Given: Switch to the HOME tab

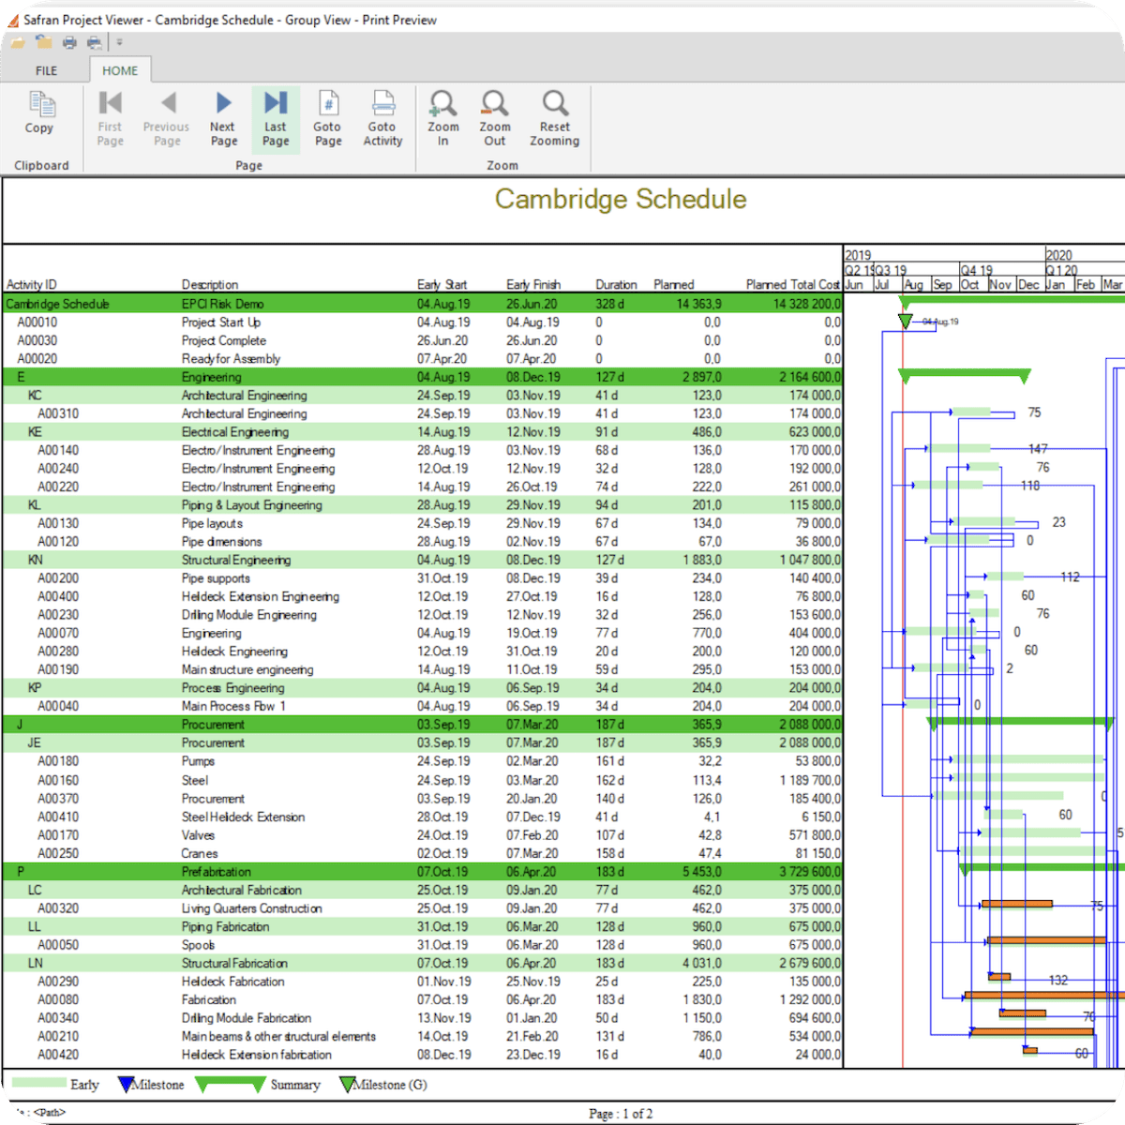Looking at the screenshot, I should [120, 69].
